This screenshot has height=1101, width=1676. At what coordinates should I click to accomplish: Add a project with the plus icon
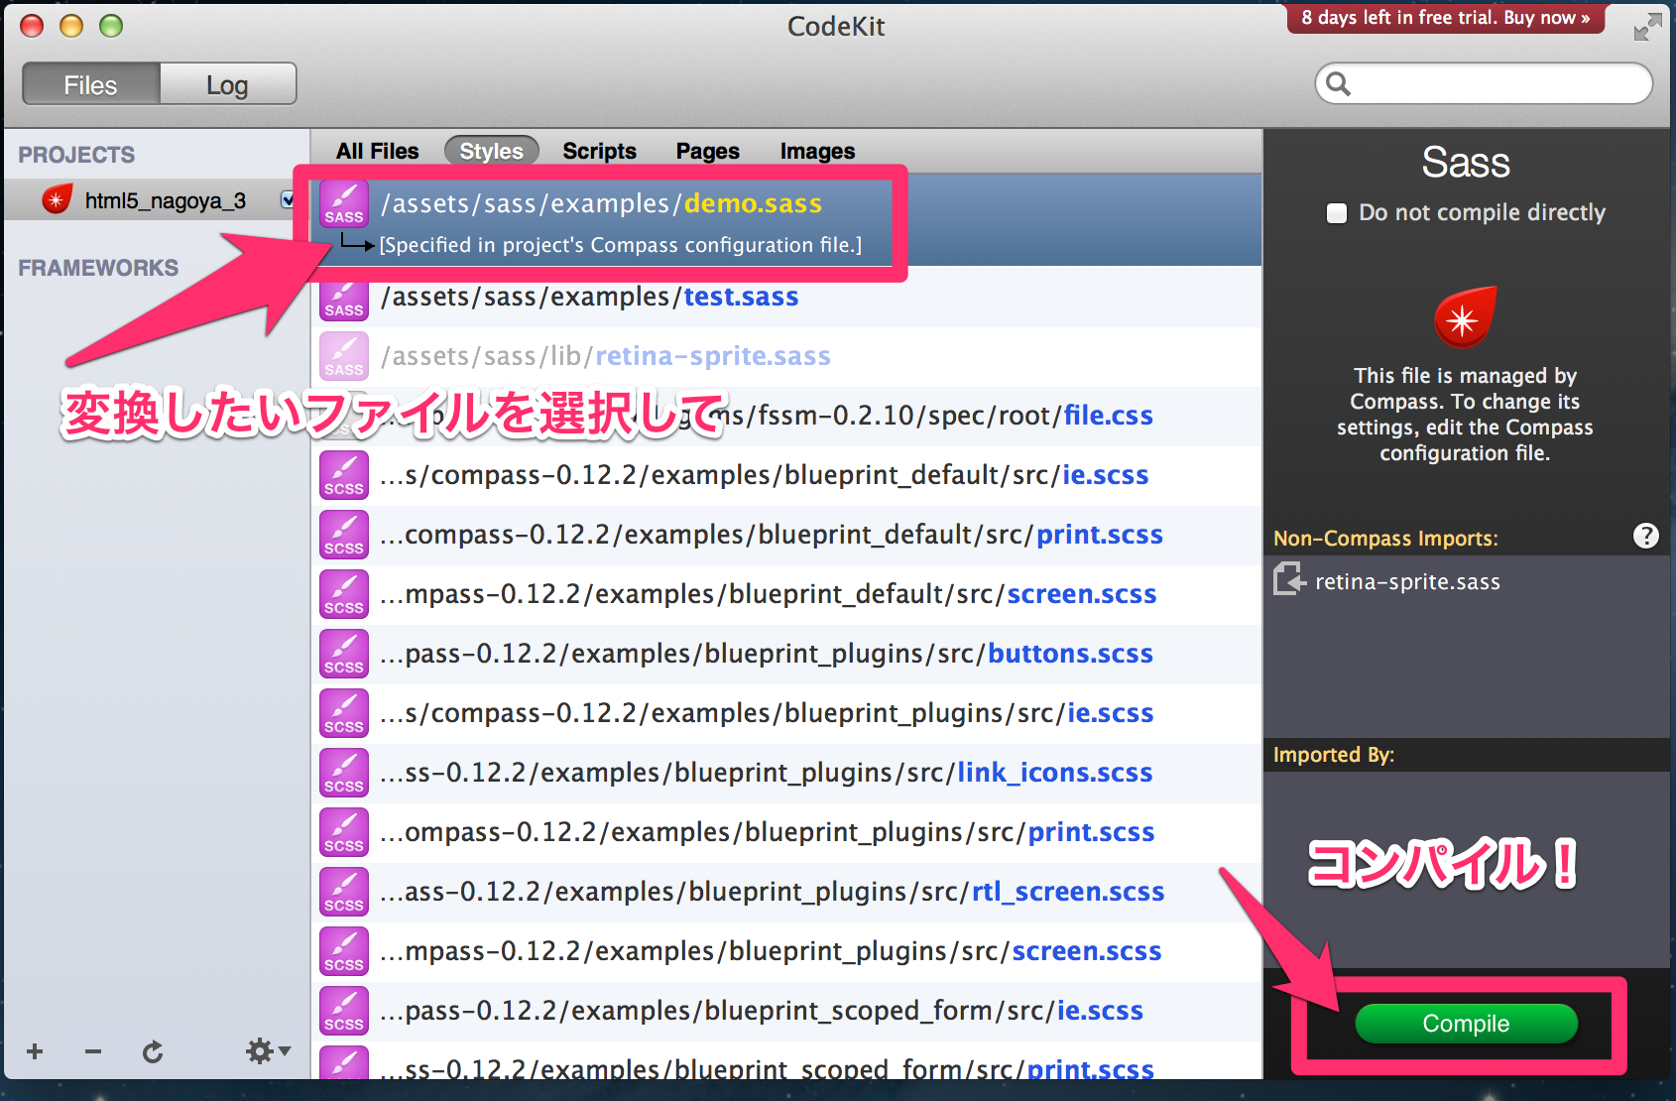(34, 1051)
